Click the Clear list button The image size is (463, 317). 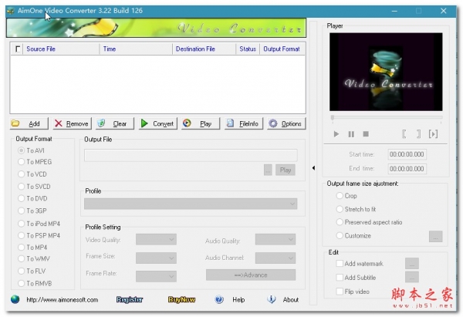click(115, 123)
